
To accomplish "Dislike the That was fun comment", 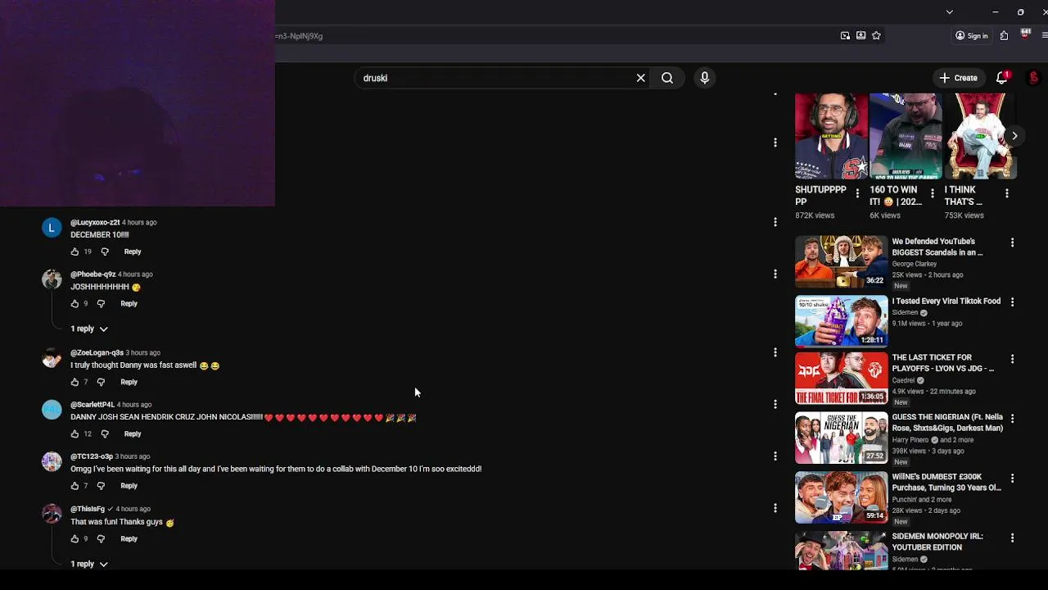I will pos(101,539).
